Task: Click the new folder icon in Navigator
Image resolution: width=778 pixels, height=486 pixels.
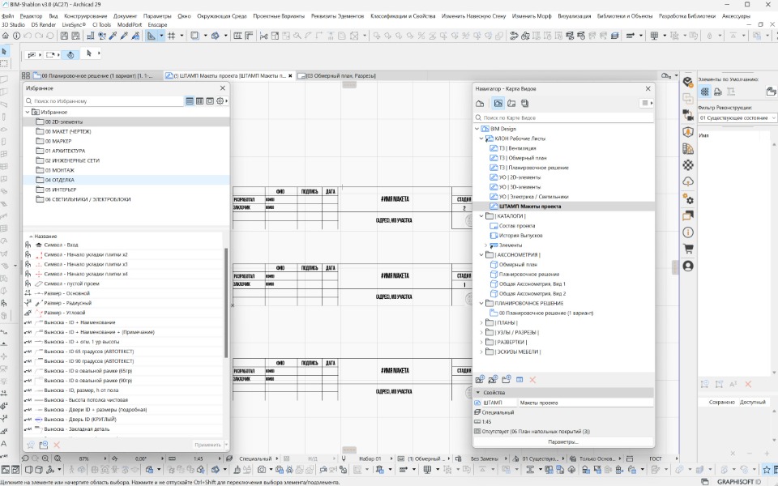Action: (x=506, y=380)
